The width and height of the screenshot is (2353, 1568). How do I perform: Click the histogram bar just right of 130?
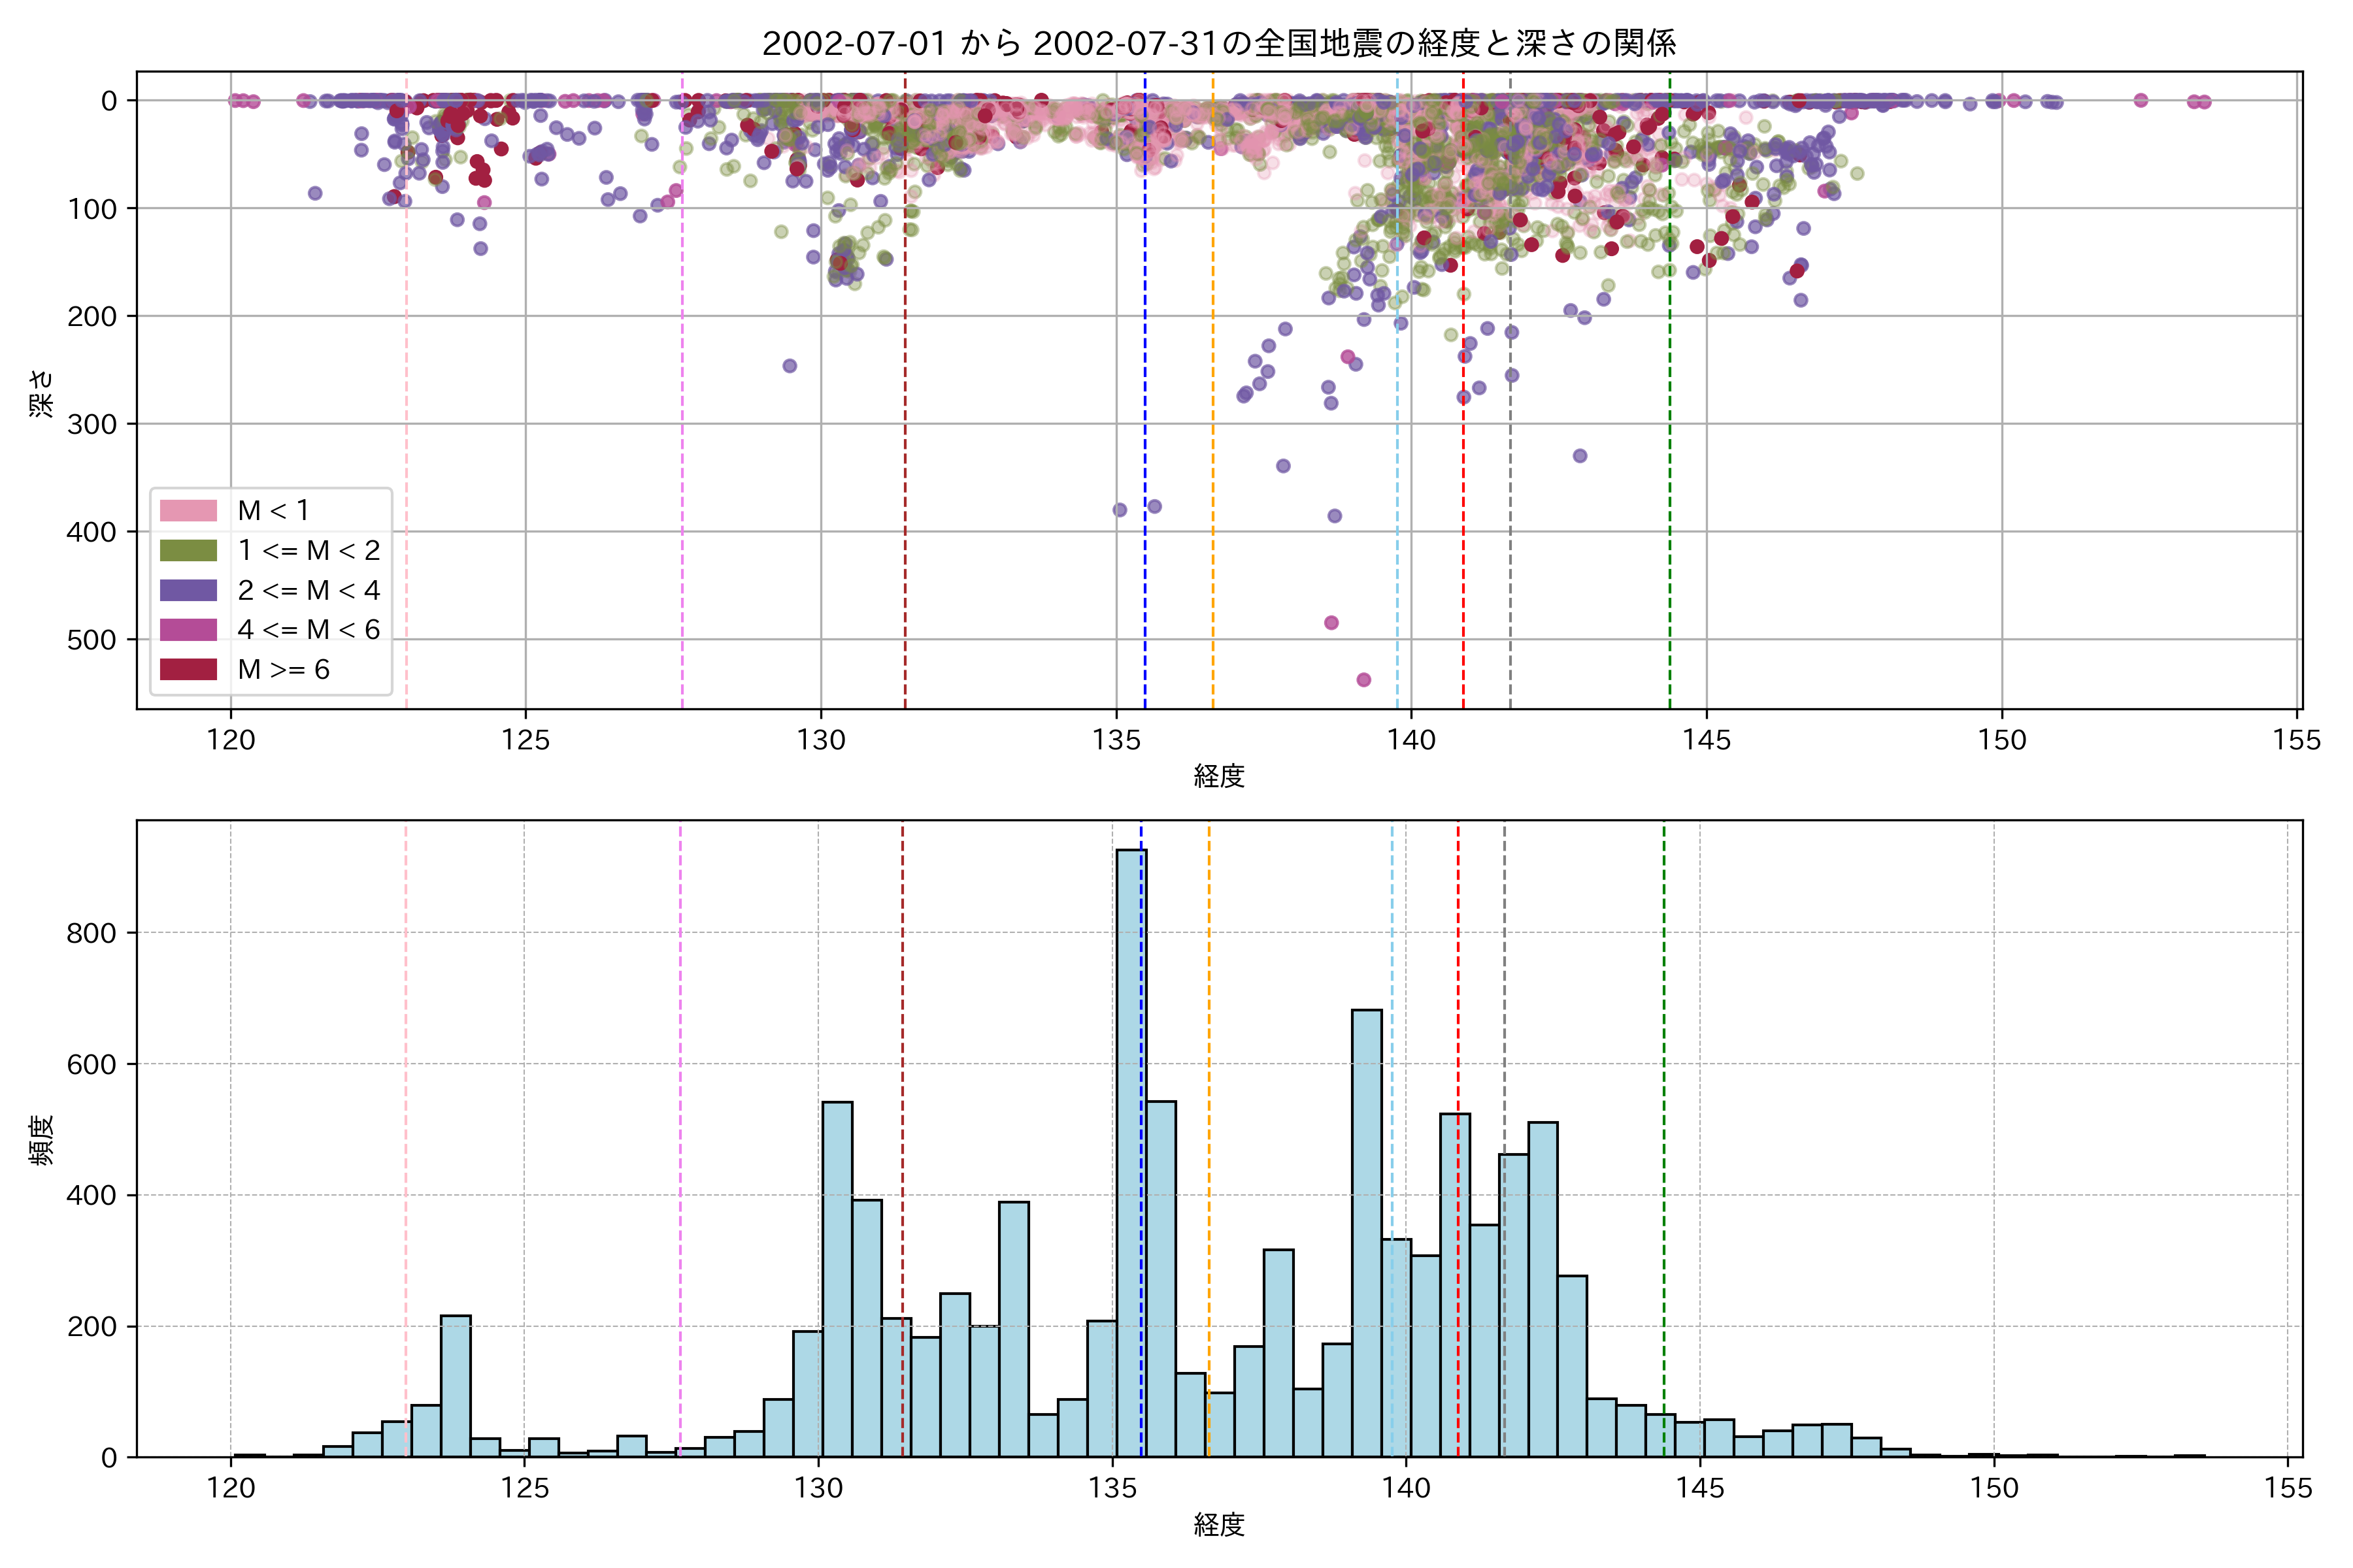point(837,1280)
